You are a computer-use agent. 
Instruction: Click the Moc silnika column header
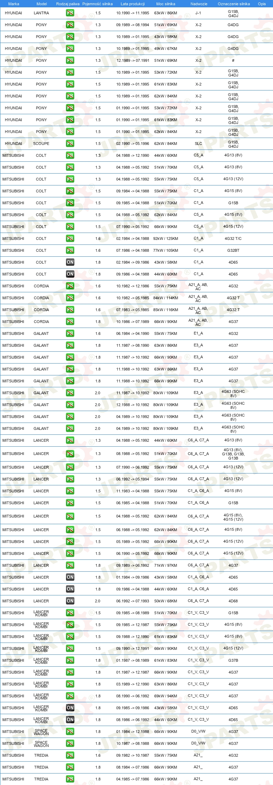(166, 4)
